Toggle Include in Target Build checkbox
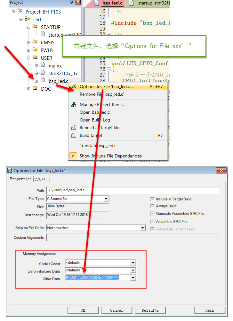 152,199
